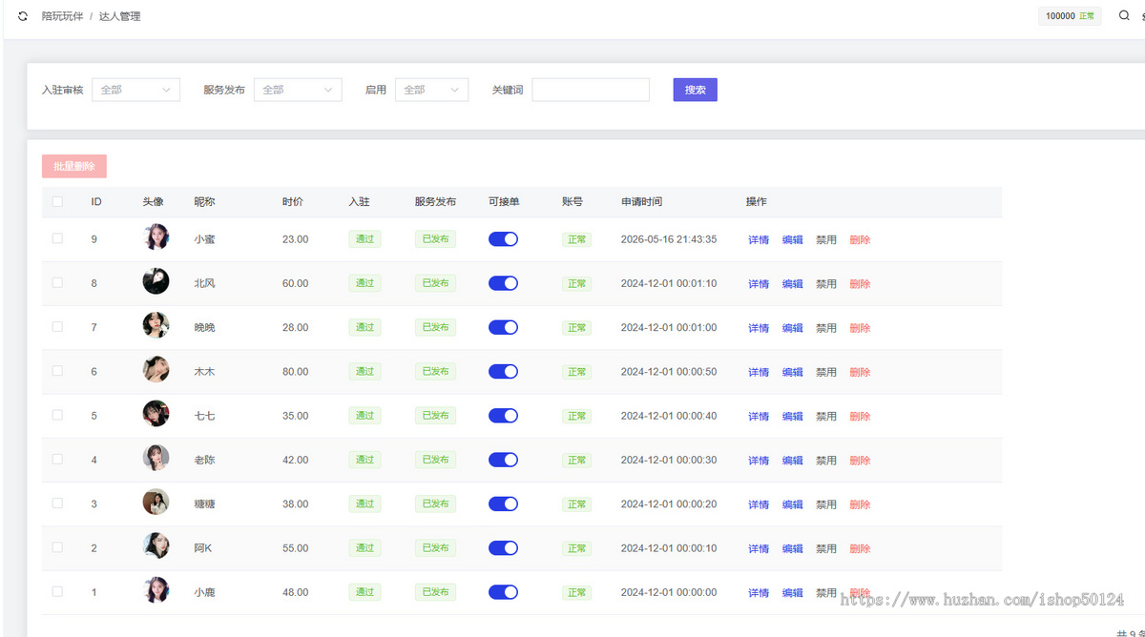Open the search magnifier icon in the top bar

click(1124, 15)
